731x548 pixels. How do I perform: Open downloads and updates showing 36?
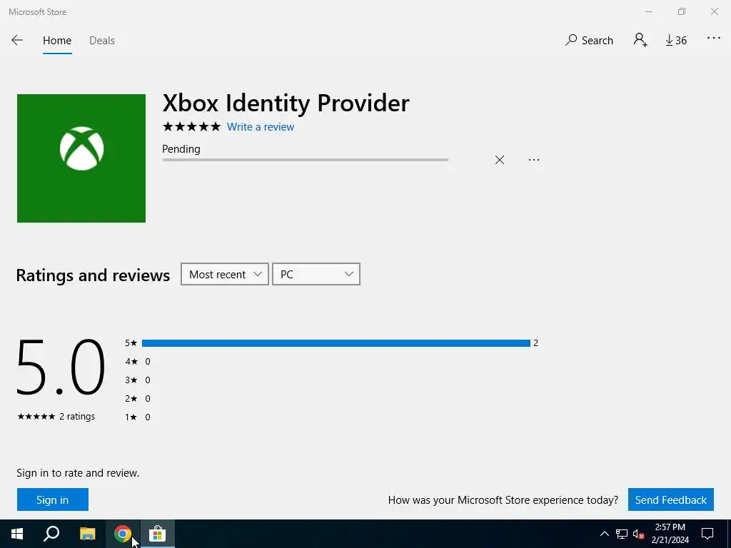[x=676, y=41]
